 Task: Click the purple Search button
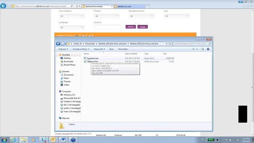tap(131, 27)
